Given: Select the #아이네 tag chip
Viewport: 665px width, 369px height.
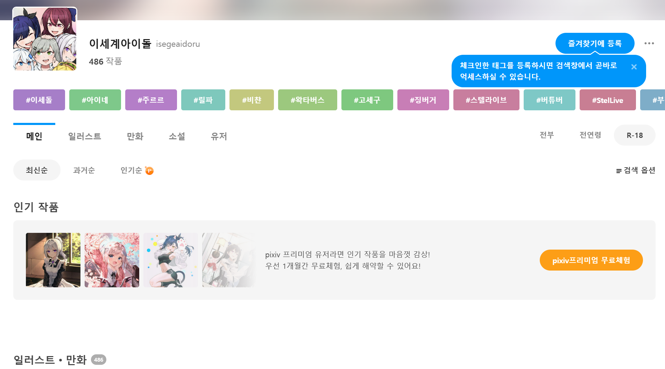Looking at the screenshot, I should pyautogui.click(x=95, y=100).
